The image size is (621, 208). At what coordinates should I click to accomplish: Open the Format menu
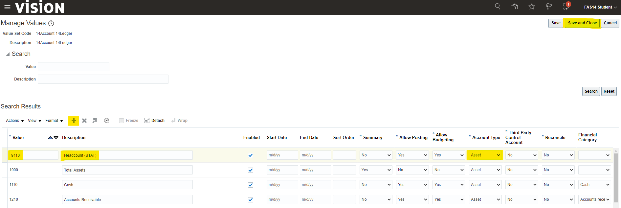point(54,121)
